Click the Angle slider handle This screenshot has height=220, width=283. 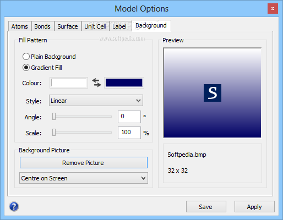coord(54,117)
